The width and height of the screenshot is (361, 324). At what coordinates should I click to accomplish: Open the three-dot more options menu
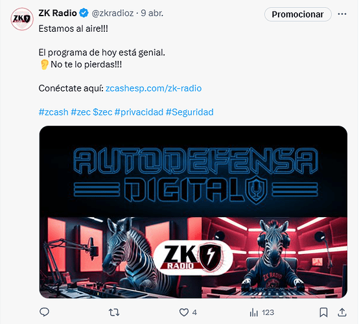(x=342, y=14)
